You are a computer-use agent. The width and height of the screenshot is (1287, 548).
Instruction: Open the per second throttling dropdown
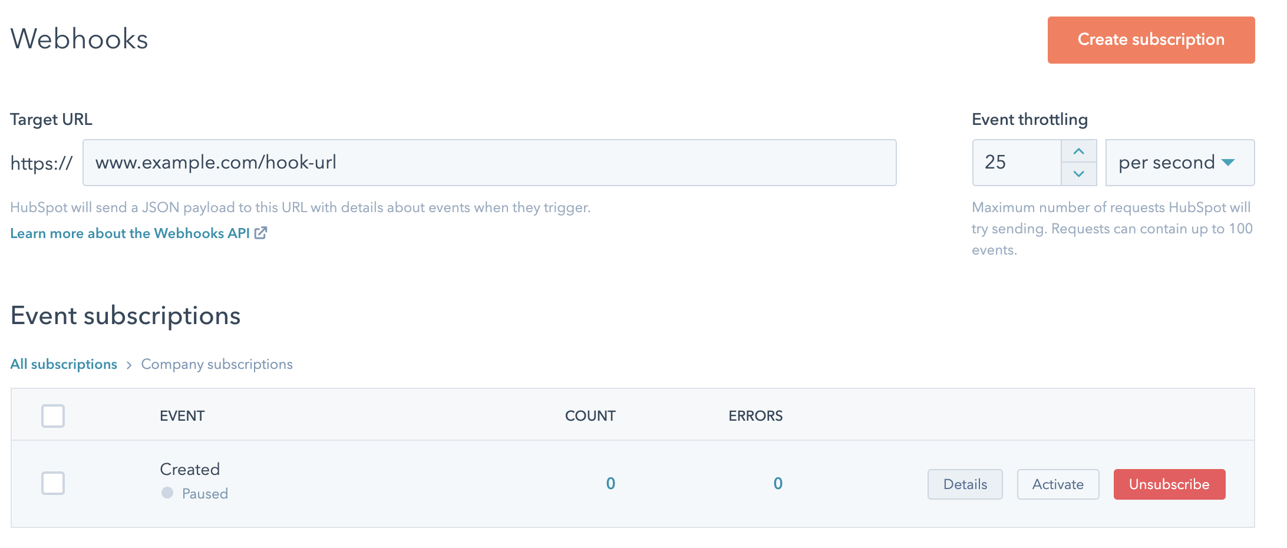(1180, 163)
